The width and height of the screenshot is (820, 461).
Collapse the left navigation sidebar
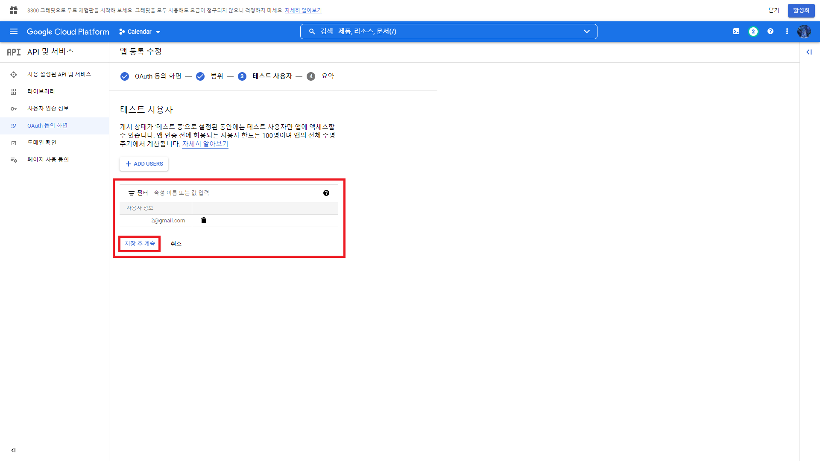tap(13, 450)
